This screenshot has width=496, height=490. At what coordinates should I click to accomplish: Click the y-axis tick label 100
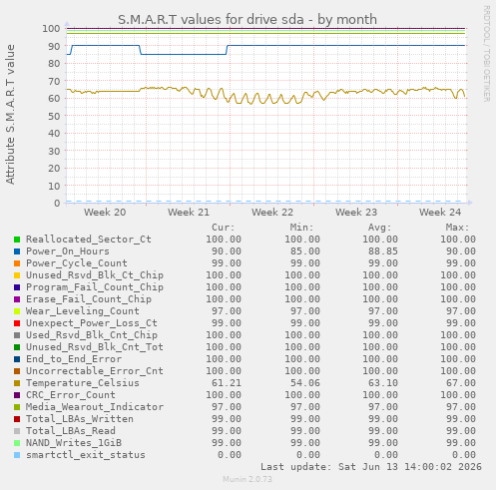tap(51, 28)
